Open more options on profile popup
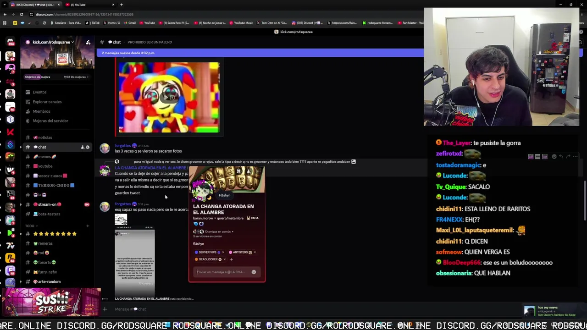 point(259,171)
